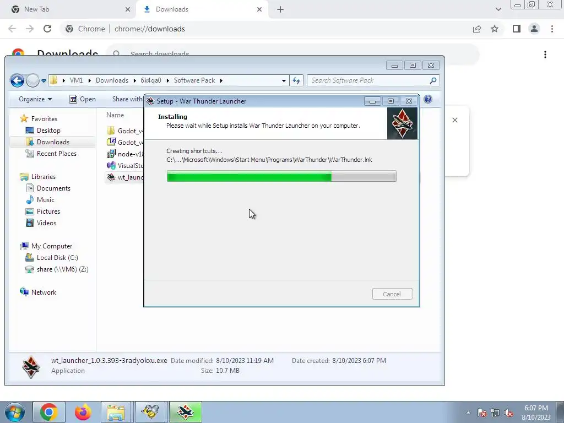
Task: Click the Name column header
Action: 115,115
